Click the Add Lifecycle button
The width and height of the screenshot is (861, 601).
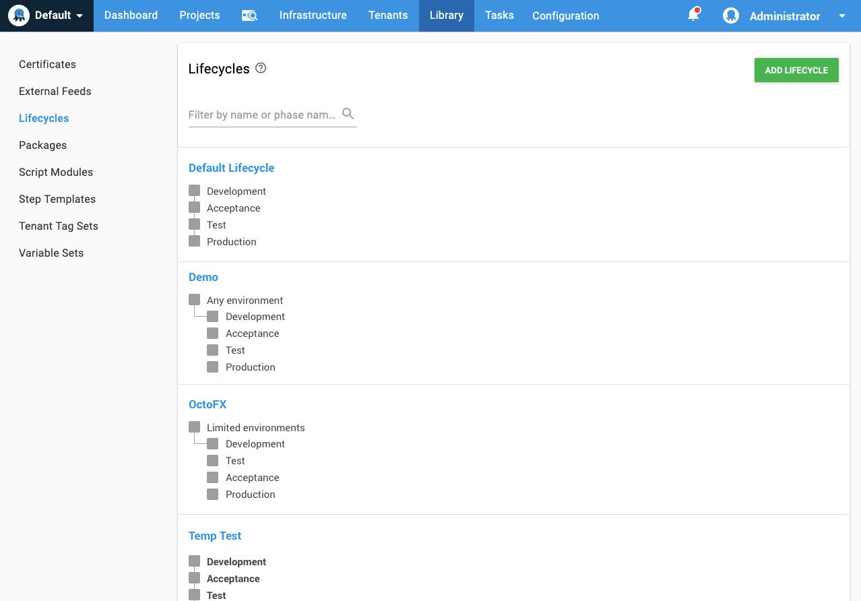[x=796, y=70]
